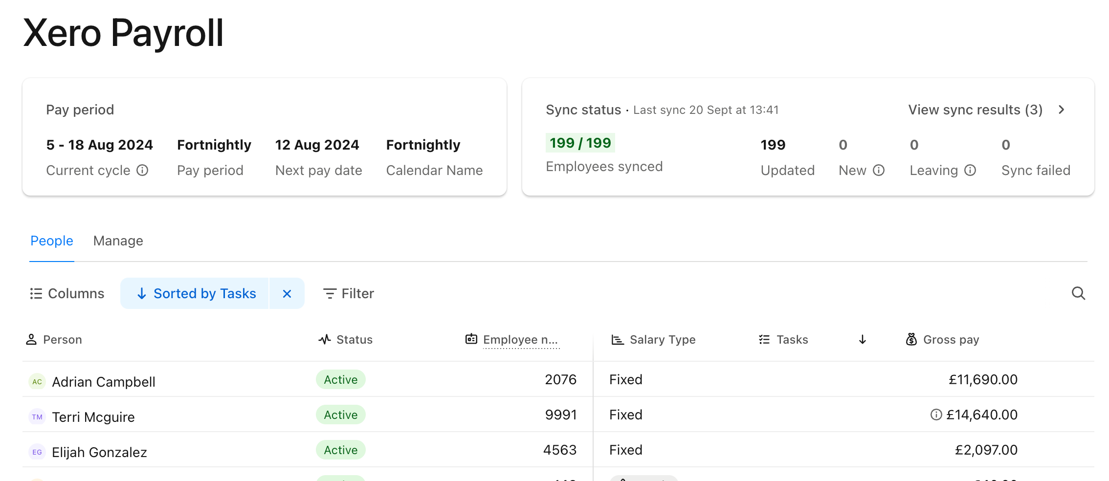Image resolution: width=1109 pixels, height=481 pixels.
Task: Click the Gross pay money bag icon
Action: tap(911, 339)
